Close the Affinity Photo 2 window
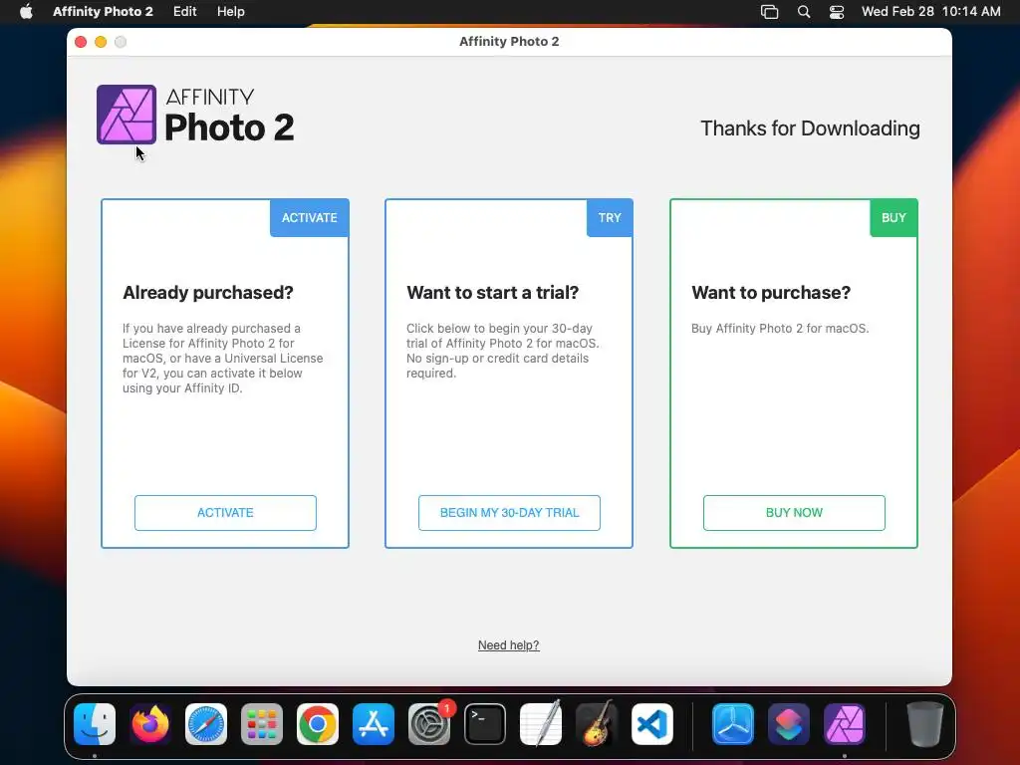This screenshot has width=1020, height=765. click(x=81, y=42)
